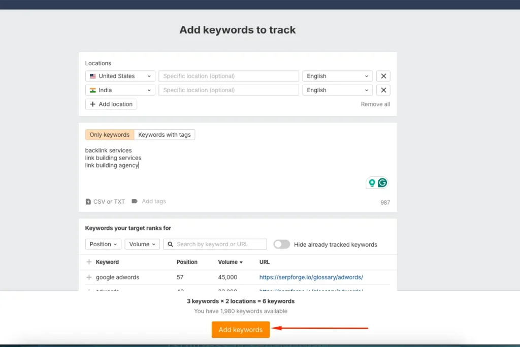Click the CSV or TXT upload icon
Image resolution: width=520 pixels, height=347 pixels.
[x=89, y=201]
